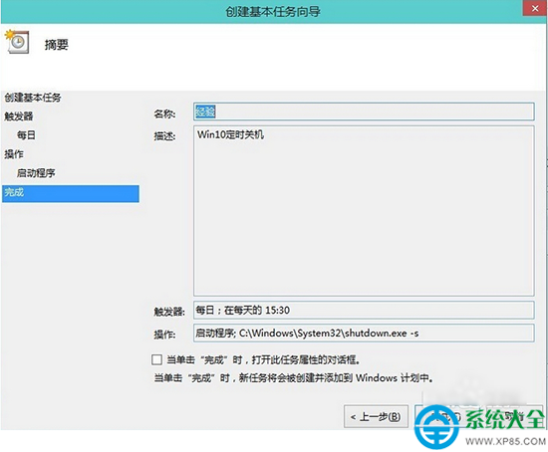This screenshot has height=452, width=548.
Task: Select the 触发器 step in sidebar
Action: [x=19, y=116]
